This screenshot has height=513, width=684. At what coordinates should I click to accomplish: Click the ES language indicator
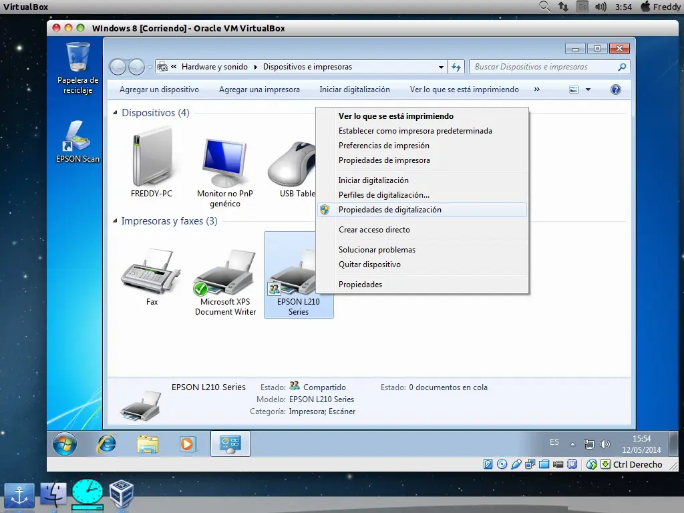[554, 442]
